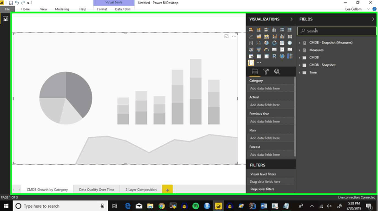Open the Format ribbon tab
This screenshot has height=211, width=378.
click(x=102, y=9)
